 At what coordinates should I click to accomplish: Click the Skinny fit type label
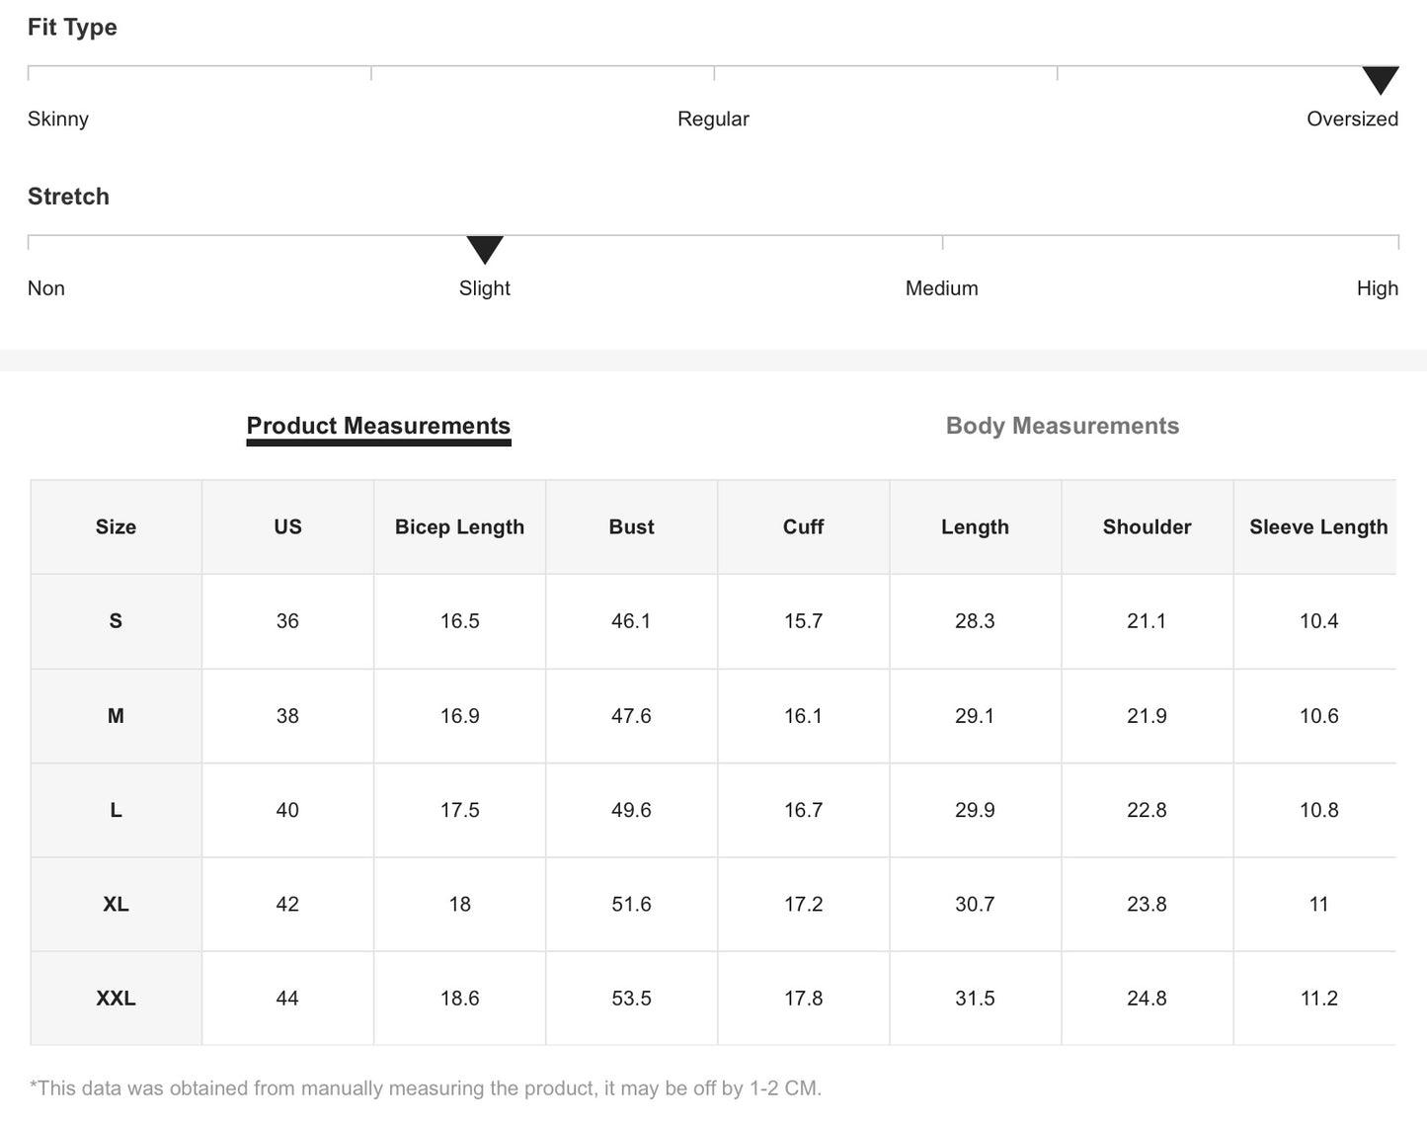click(x=58, y=120)
